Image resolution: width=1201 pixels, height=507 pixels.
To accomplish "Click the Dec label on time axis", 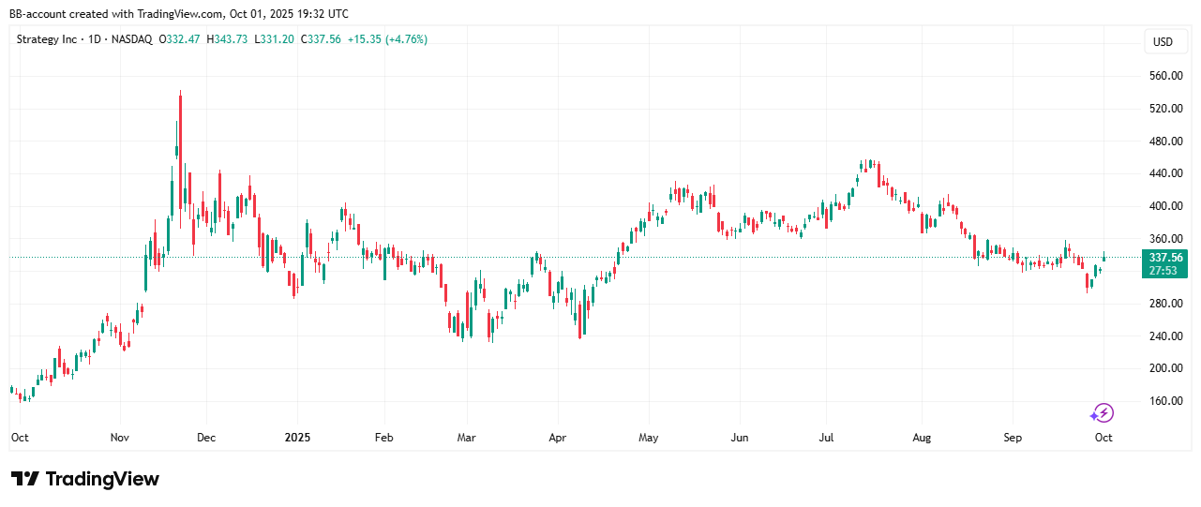I will (x=206, y=438).
